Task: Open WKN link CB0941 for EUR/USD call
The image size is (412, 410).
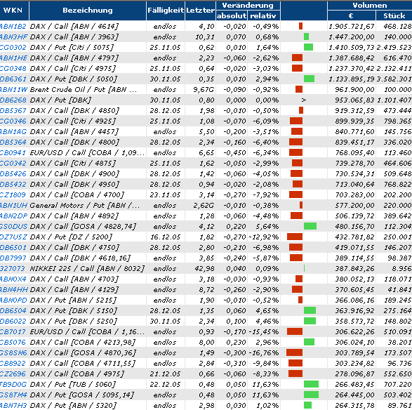Action: click(13, 152)
